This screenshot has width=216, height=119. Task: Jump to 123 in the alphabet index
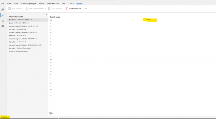(51, 20)
